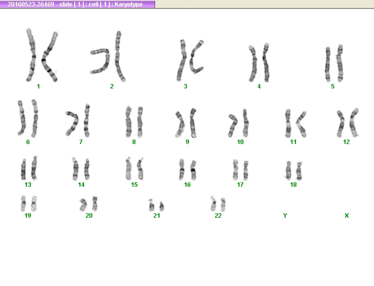Click the chromosome 20 pair image
The height and width of the screenshot is (286, 374).
[88, 204]
